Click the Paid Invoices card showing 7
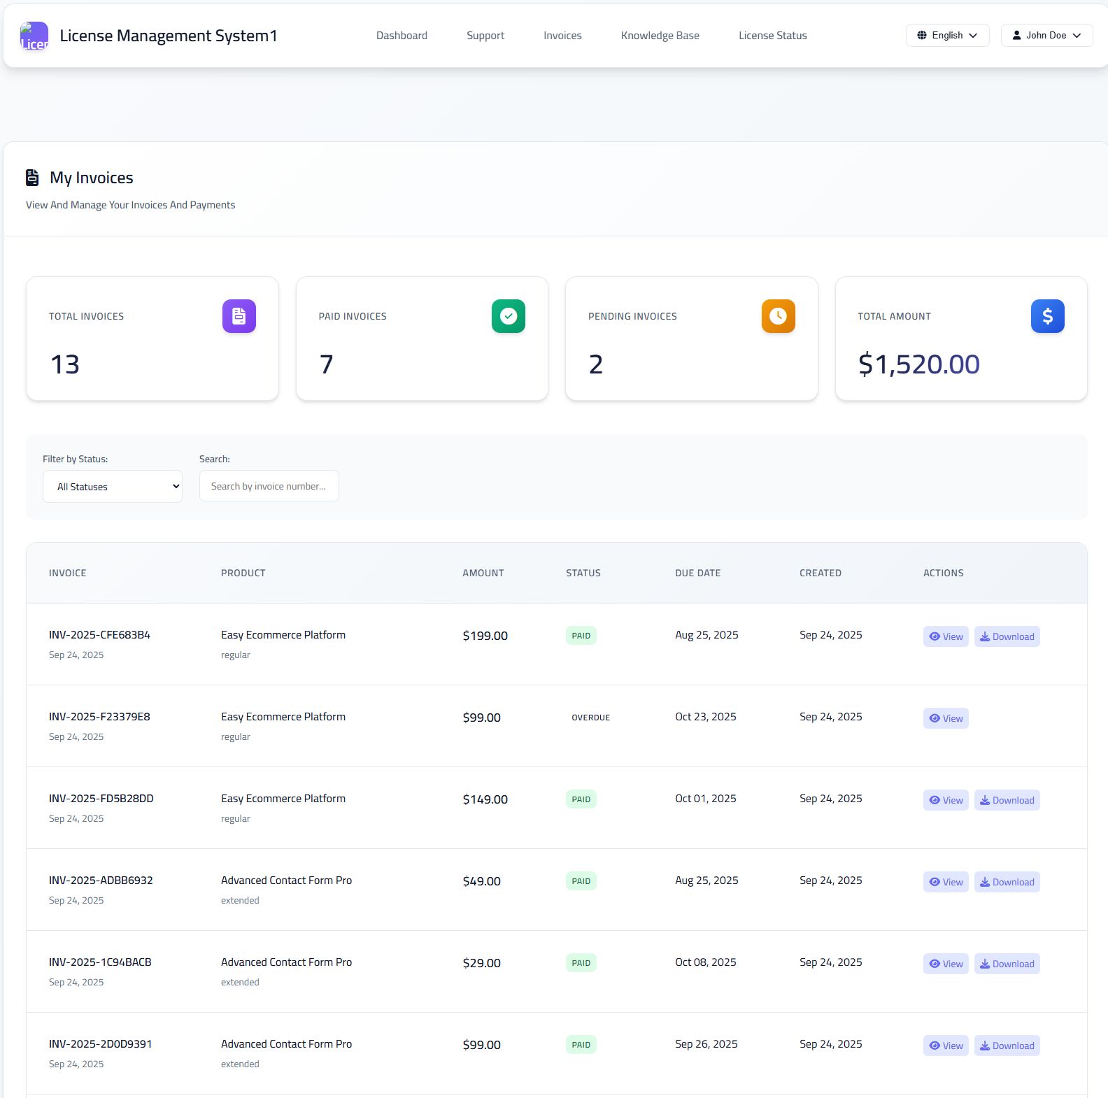Viewport: 1108px width, 1098px height. (x=422, y=338)
